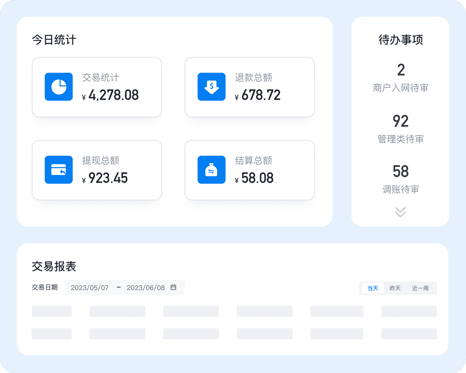Click the first placeholder cell in 交易报表
466x373 pixels.
pyautogui.click(x=52, y=311)
